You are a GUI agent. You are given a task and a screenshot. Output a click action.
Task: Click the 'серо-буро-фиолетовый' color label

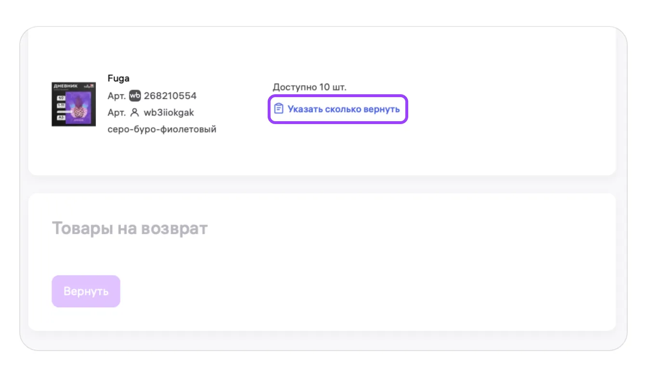tap(162, 129)
